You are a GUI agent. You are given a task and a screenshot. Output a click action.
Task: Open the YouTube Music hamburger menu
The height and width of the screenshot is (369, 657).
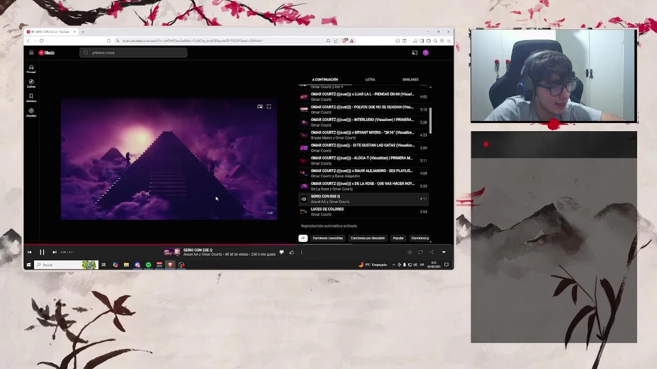click(x=31, y=53)
